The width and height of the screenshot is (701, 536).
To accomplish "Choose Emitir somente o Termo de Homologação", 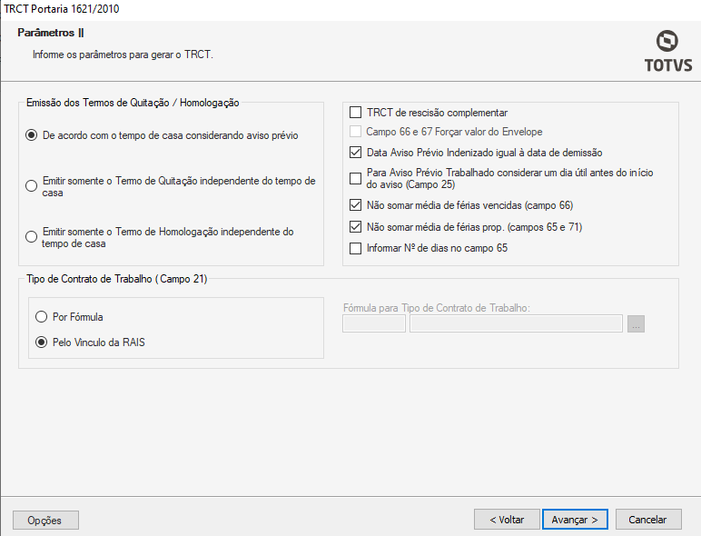I will click(x=33, y=237).
